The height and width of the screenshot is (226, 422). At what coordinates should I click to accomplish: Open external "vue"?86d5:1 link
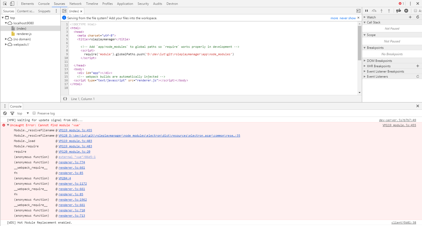coord(77,157)
